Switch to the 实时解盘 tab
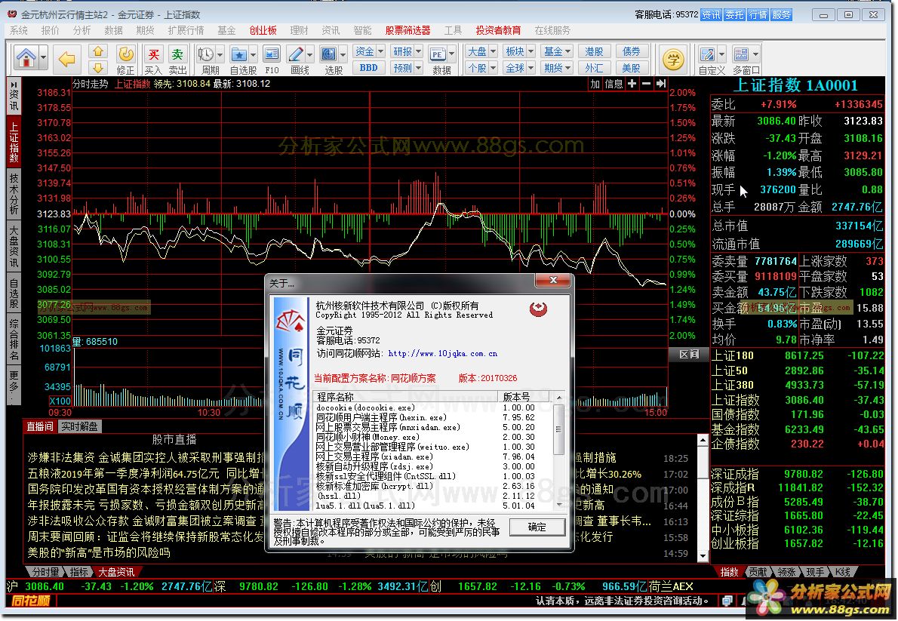Viewport: 898px width, 621px height. click(79, 426)
